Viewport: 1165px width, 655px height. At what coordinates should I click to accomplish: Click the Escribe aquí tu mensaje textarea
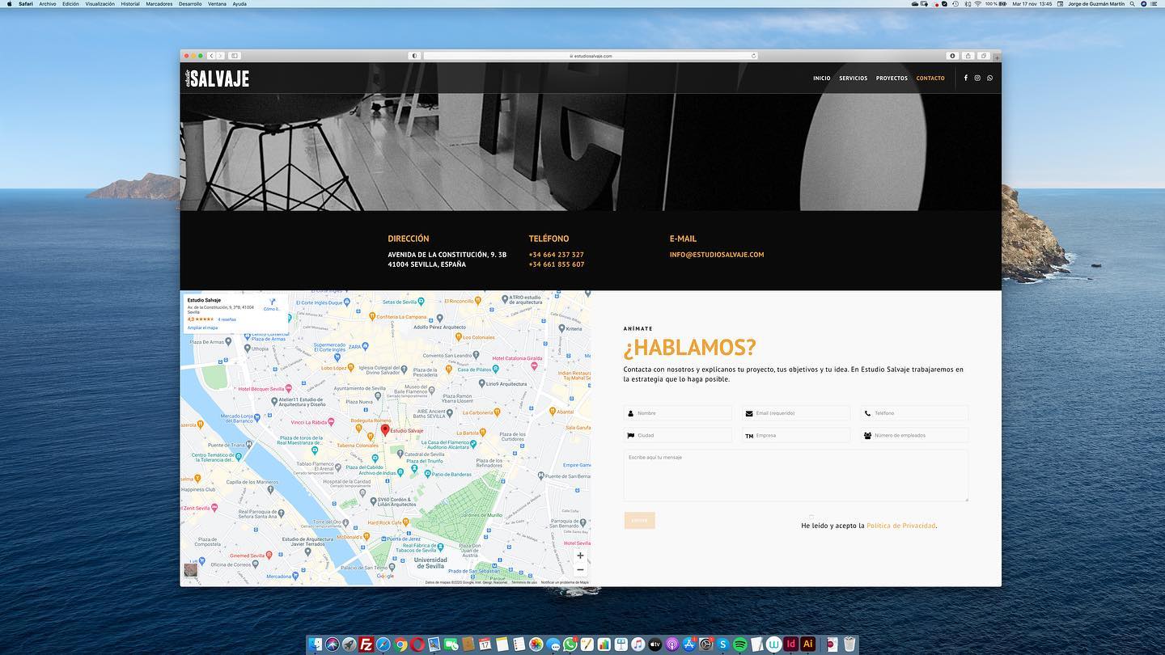coord(796,475)
